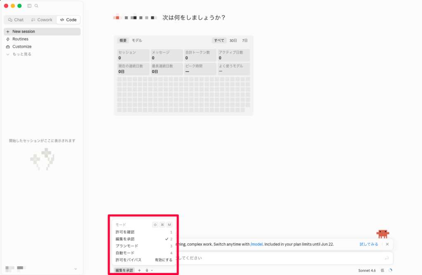
Task: Choose the すべて time range
Action: click(219, 40)
